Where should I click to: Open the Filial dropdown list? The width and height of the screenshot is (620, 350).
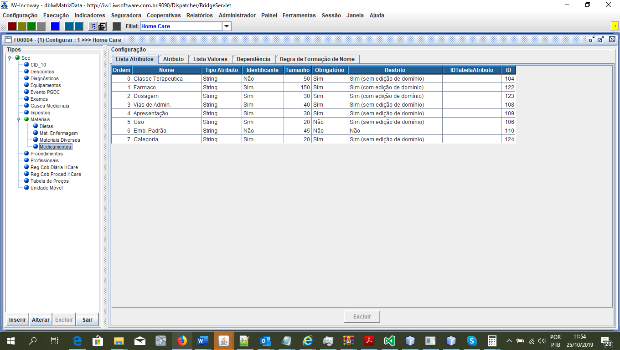point(227,26)
